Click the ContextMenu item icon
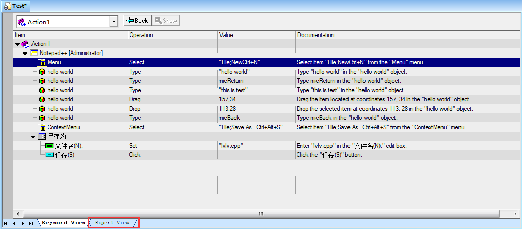Image resolution: width=522 pixels, height=229 pixels. pos(42,127)
